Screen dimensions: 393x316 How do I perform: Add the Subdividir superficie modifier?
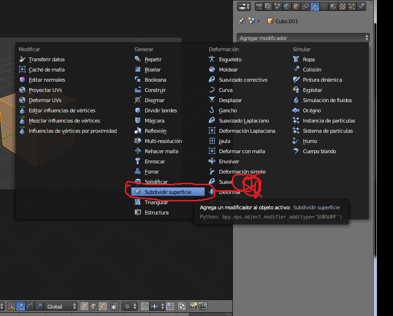coord(168,192)
